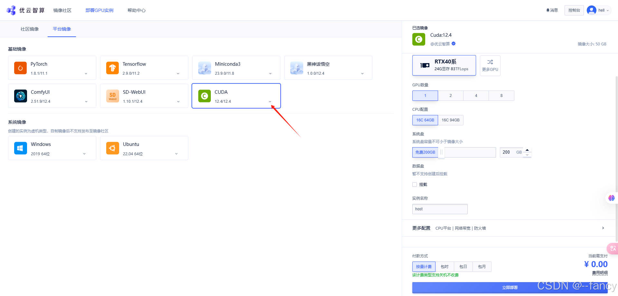Image resolution: width=618 pixels, height=296 pixels.
Task: Select 2 GPU quantity option
Action: (x=451, y=96)
